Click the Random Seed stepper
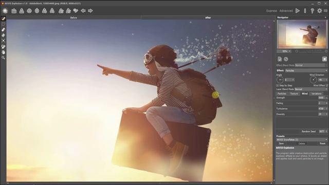This screenshot has height=185, width=329. click(326, 132)
